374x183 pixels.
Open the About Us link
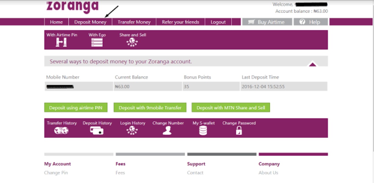[268, 173]
